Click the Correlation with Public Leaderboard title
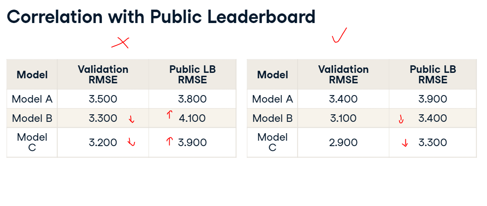 [161, 17]
